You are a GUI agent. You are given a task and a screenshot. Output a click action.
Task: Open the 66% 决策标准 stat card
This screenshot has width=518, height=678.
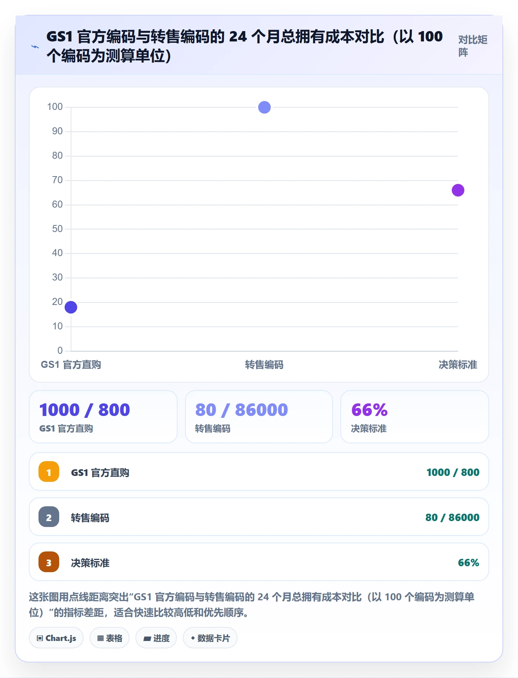coord(415,417)
